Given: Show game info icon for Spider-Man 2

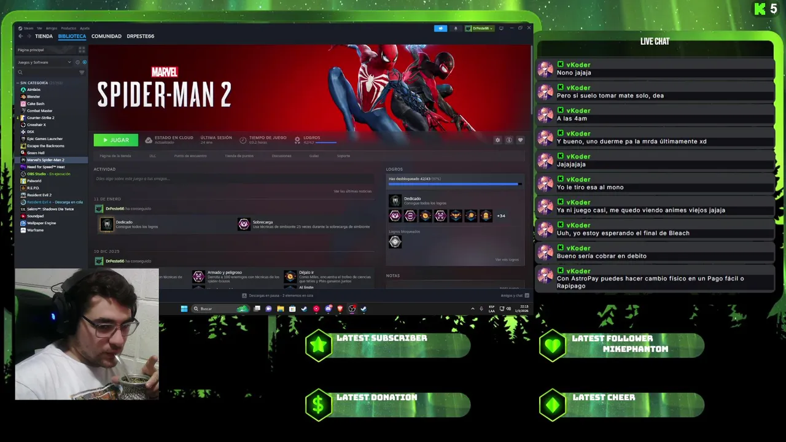Looking at the screenshot, I should [x=508, y=140].
